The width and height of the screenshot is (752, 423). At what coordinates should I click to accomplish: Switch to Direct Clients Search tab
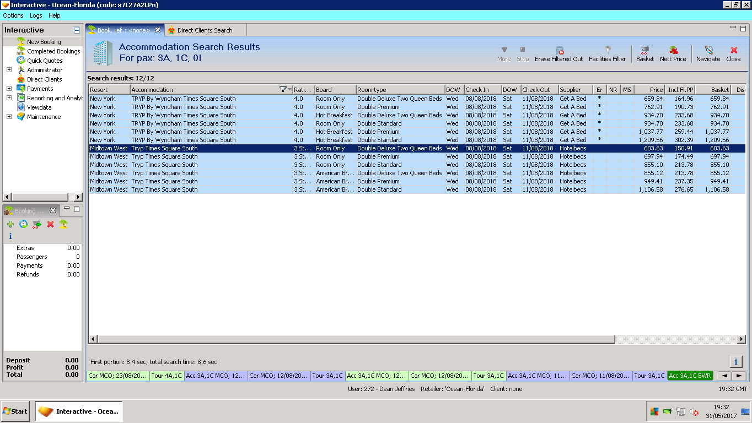[x=205, y=30]
